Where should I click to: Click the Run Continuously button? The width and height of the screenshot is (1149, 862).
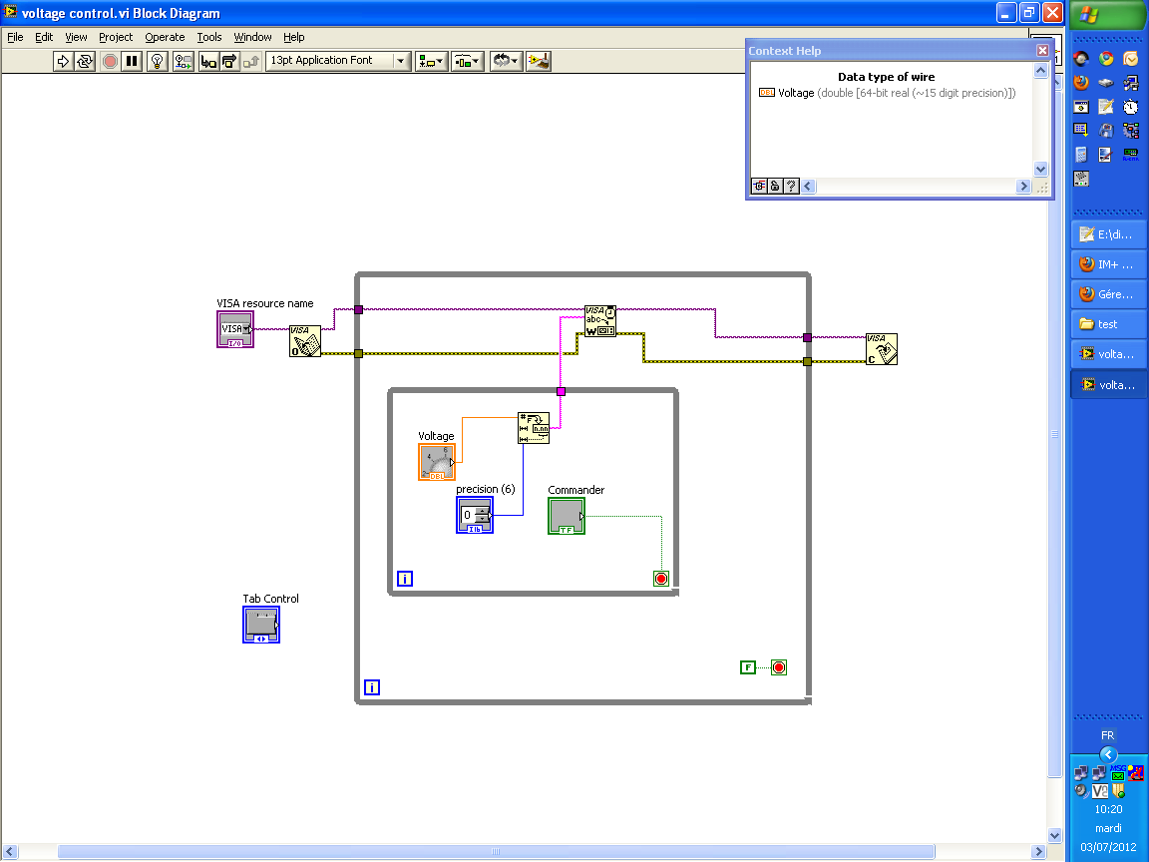coord(85,61)
